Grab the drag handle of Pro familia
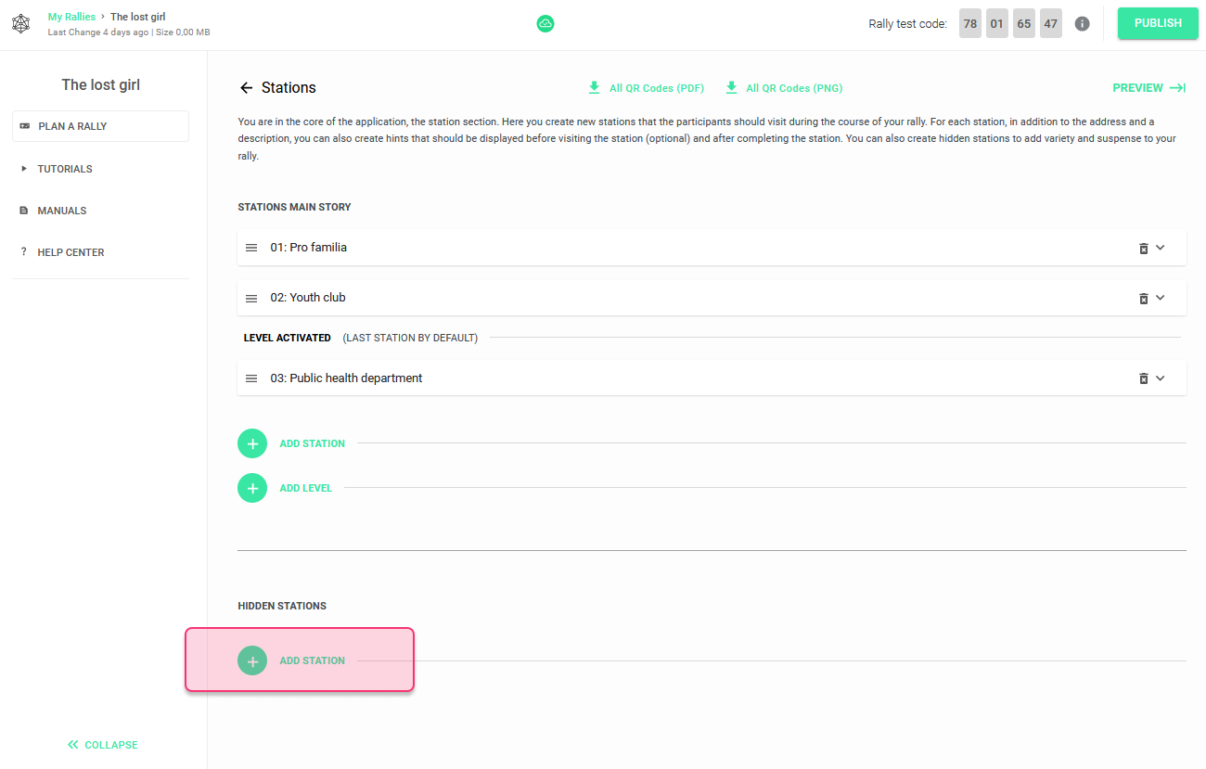The width and height of the screenshot is (1206, 769). (x=251, y=248)
